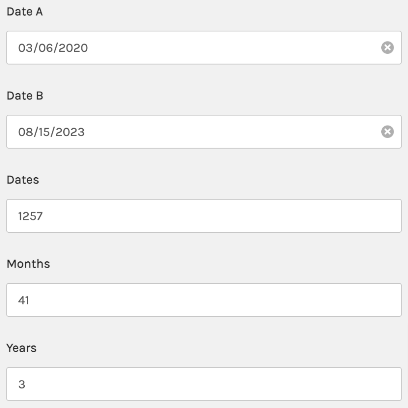Click the 'Date A' label

(x=25, y=12)
